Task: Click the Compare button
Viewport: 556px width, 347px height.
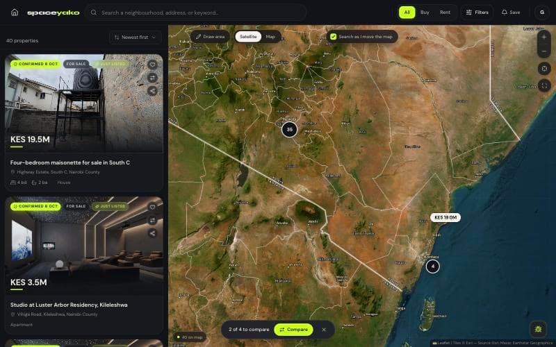Action: pyautogui.click(x=293, y=330)
